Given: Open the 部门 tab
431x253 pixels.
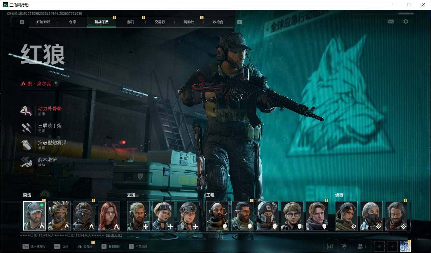Looking at the screenshot, I should point(131,22).
